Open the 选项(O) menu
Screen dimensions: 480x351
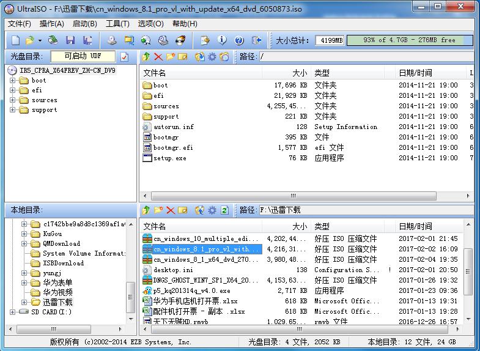[150, 24]
